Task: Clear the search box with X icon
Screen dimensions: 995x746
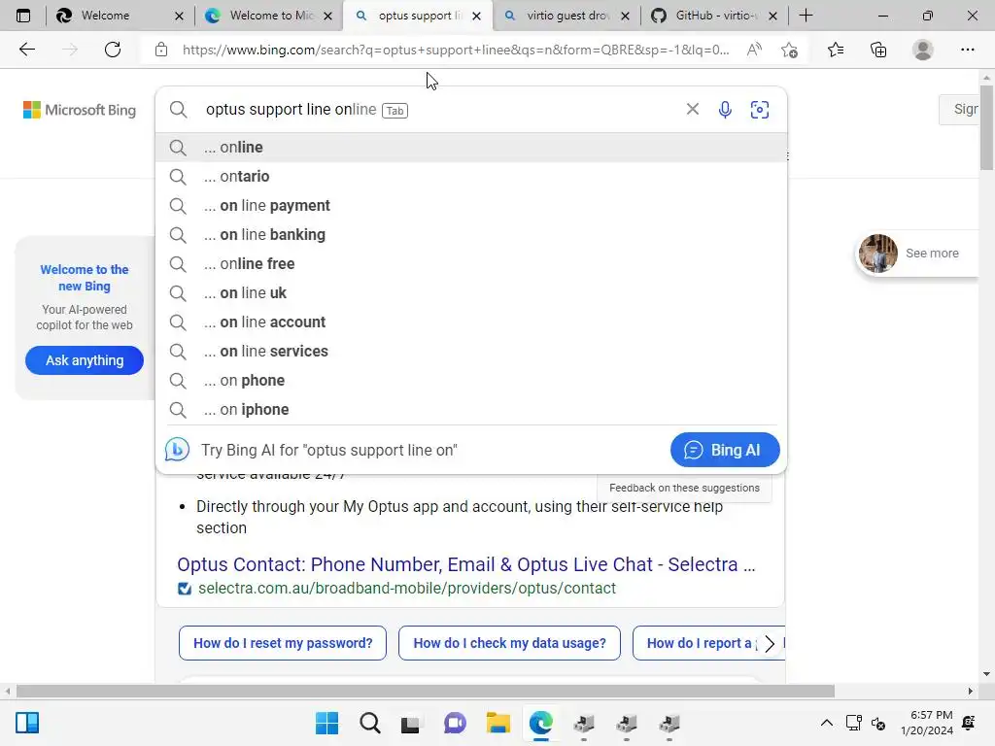Action: pyautogui.click(x=692, y=109)
